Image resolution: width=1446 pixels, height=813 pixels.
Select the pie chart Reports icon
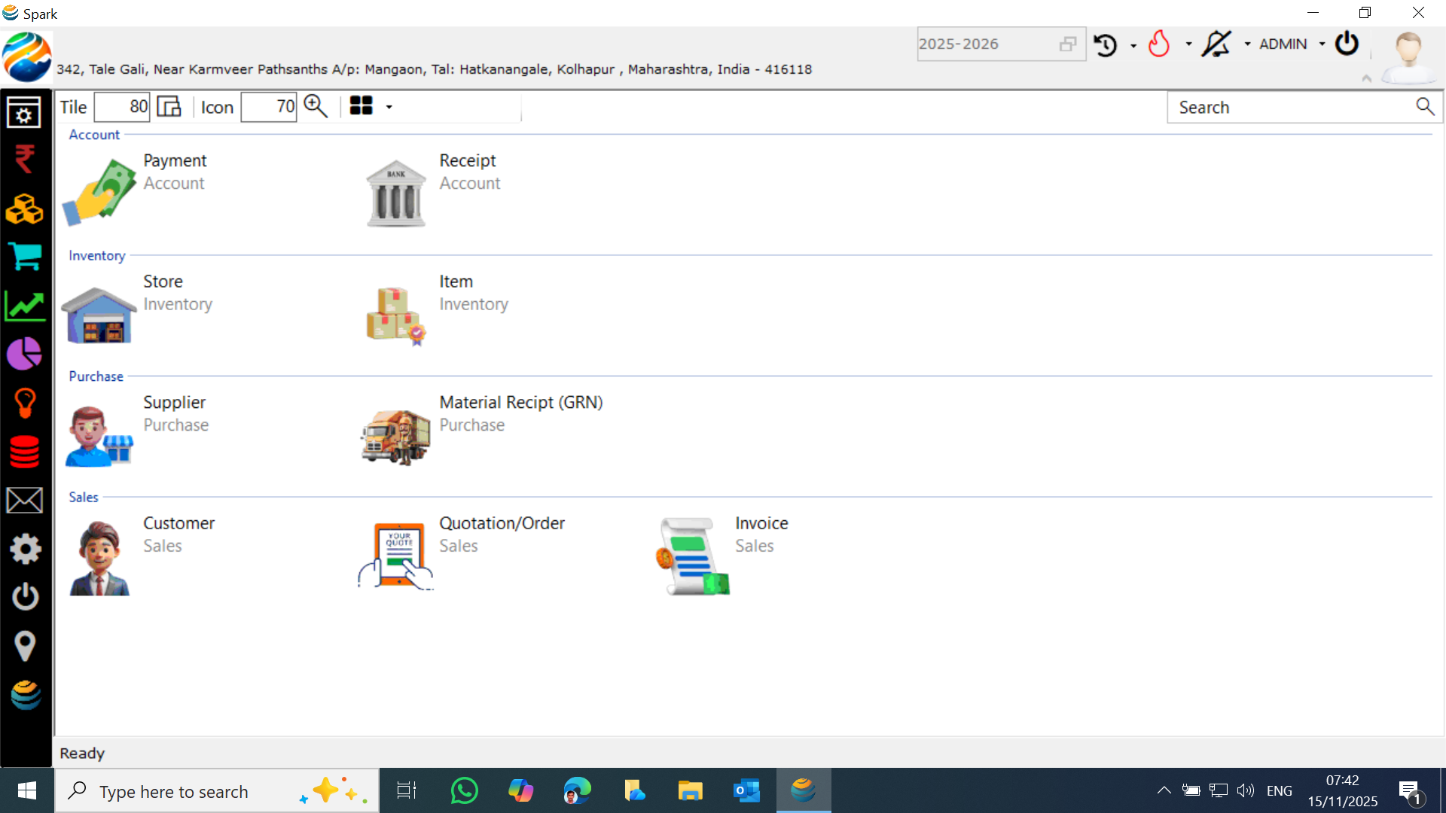(26, 354)
